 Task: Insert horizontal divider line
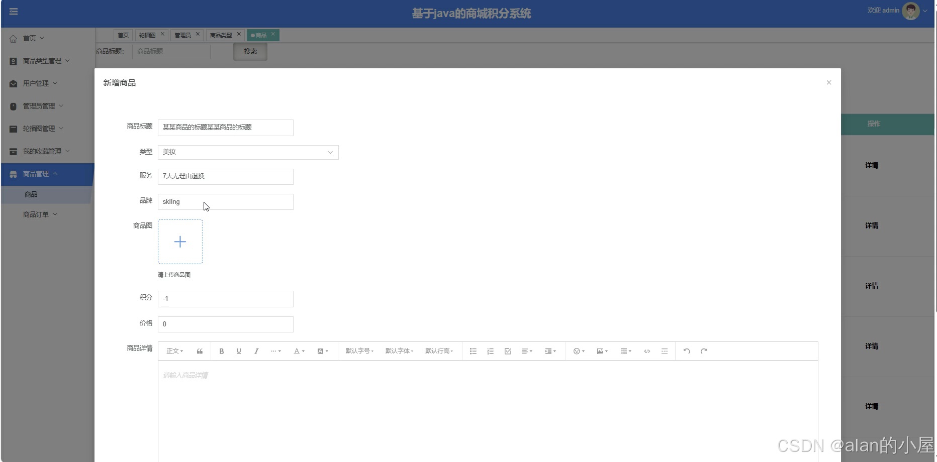tap(665, 351)
